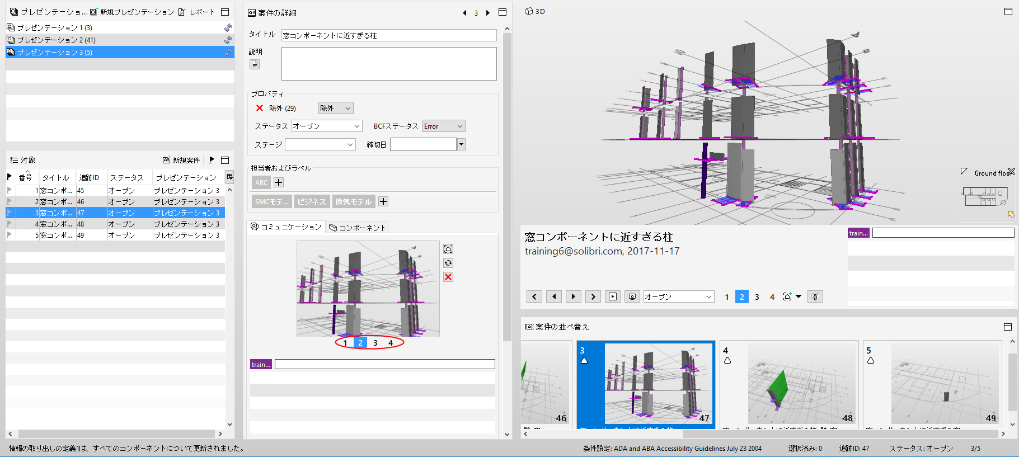
Task: Select viewpoint 1 in 3D issue bar
Action: pyautogui.click(x=727, y=297)
